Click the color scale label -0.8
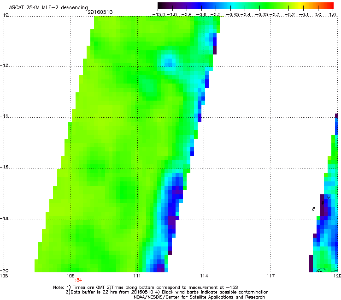The height and width of the screenshot is (300, 341). [x=186, y=15]
